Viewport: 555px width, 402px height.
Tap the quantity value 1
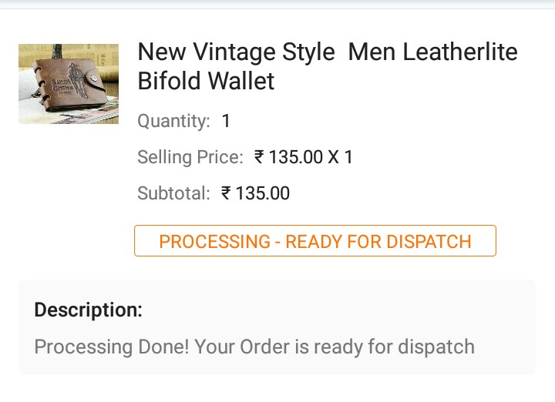click(226, 121)
